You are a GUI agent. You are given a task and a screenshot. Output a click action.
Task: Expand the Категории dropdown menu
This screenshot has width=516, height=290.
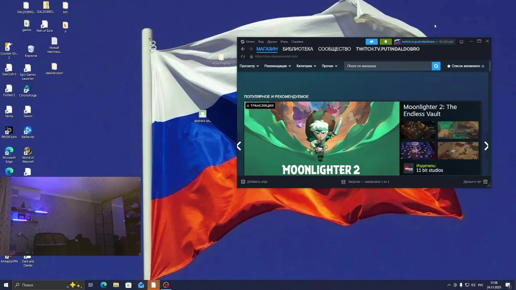(x=306, y=66)
